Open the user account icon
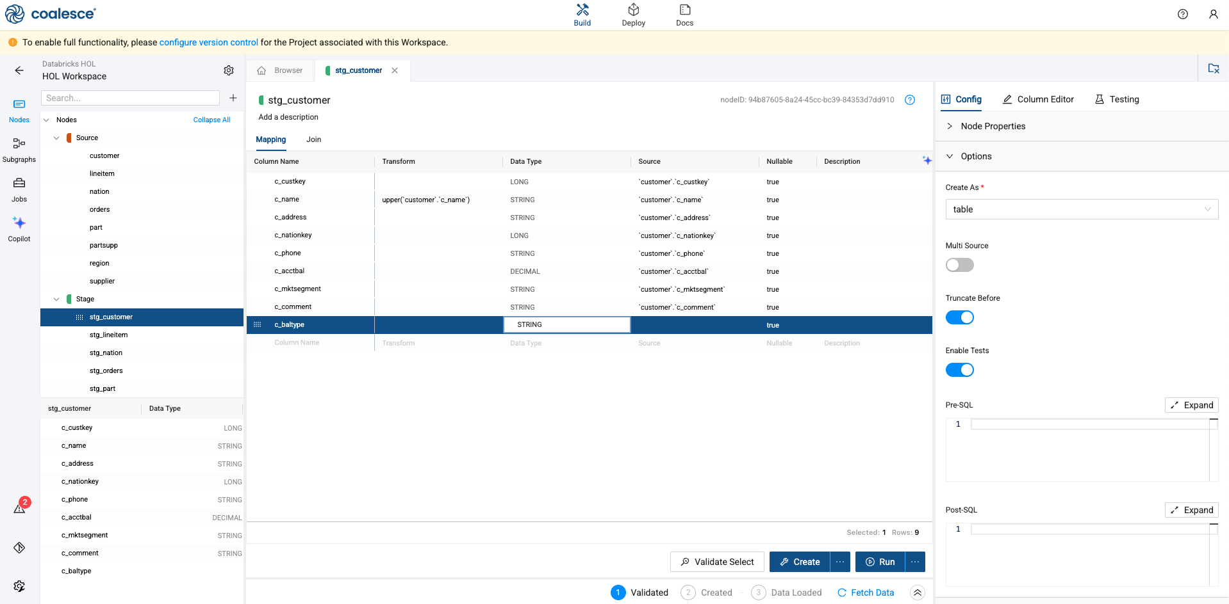The height and width of the screenshot is (604, 1229). point(1214,14)
